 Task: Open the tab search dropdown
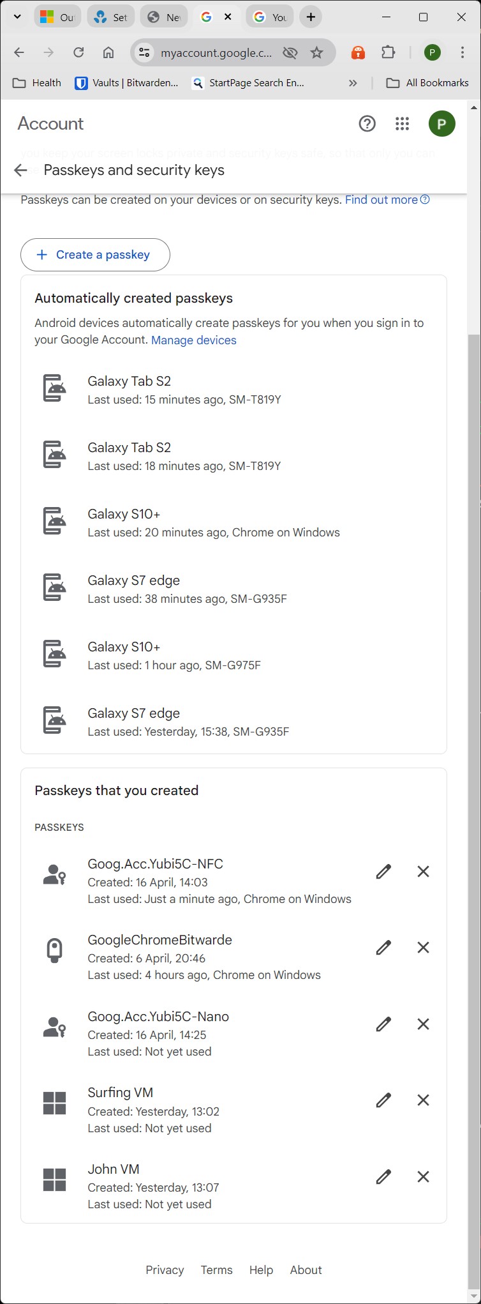pyautogui.click(x=17, y=17)
